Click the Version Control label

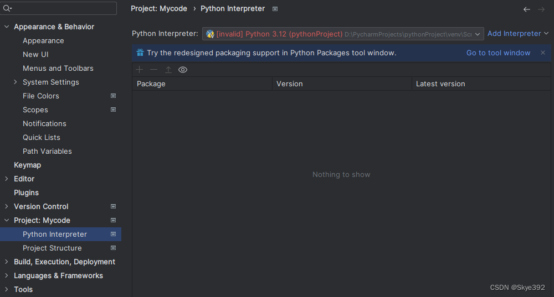[x=41, y=206]
